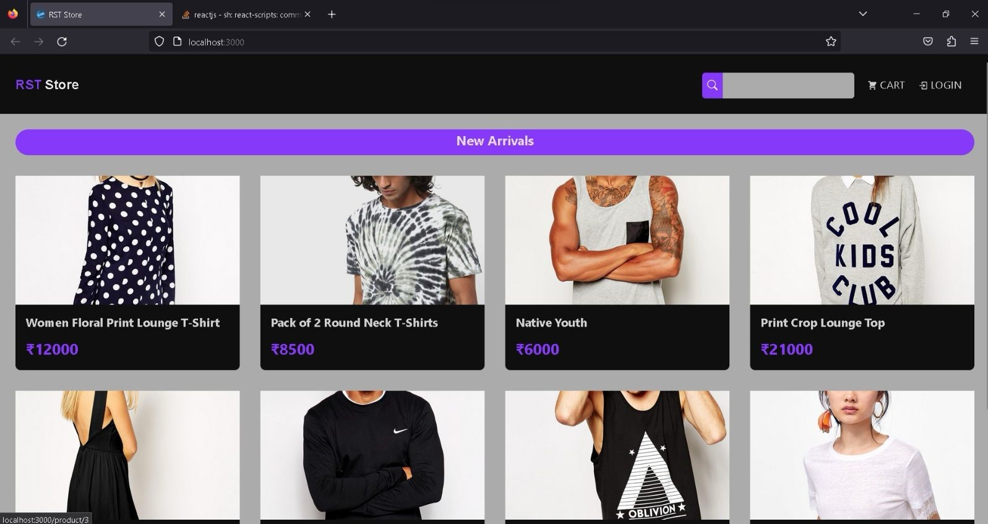
Task: Click the purple search magnifier button
Action: click(x=712, y=85)
